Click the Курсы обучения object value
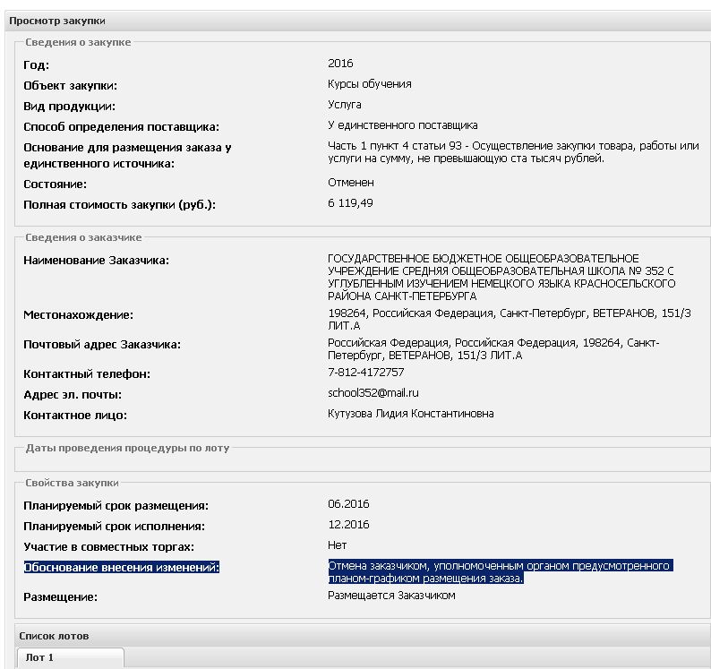 point(370,84)
